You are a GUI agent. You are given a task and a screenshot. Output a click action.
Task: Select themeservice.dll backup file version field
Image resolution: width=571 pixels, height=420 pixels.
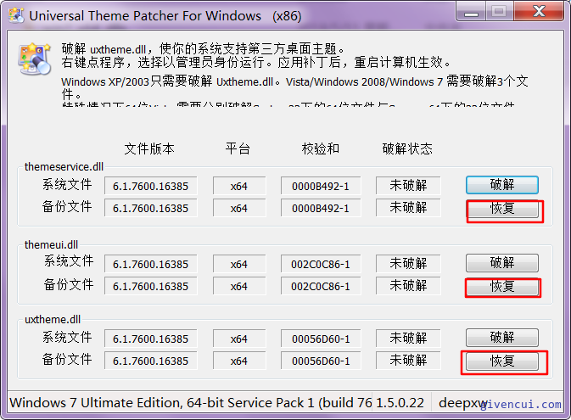[151, 208]
